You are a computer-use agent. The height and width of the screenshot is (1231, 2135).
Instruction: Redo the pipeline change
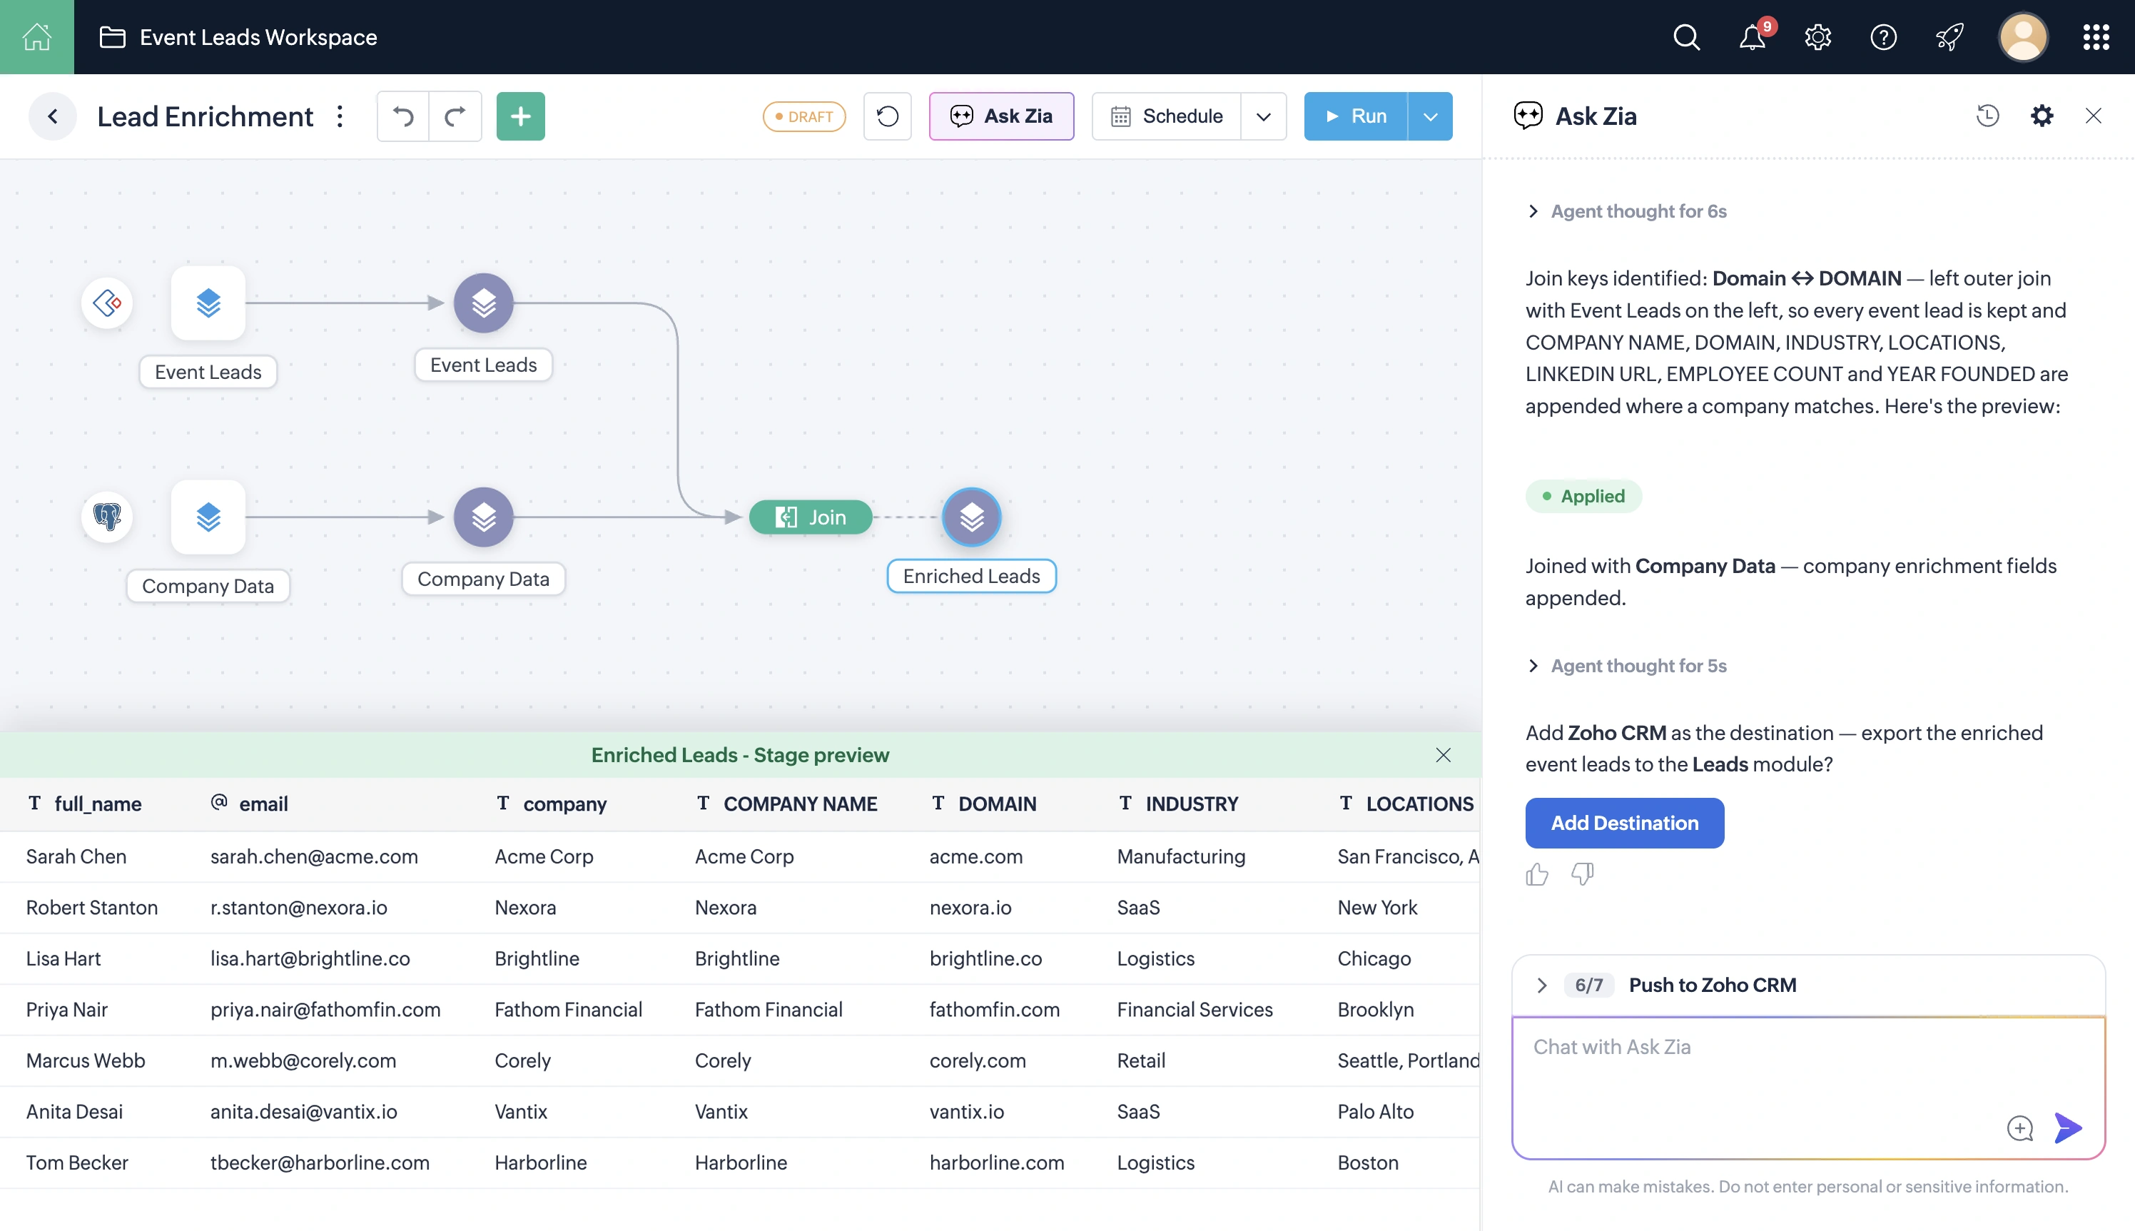[x=455, y=116]
